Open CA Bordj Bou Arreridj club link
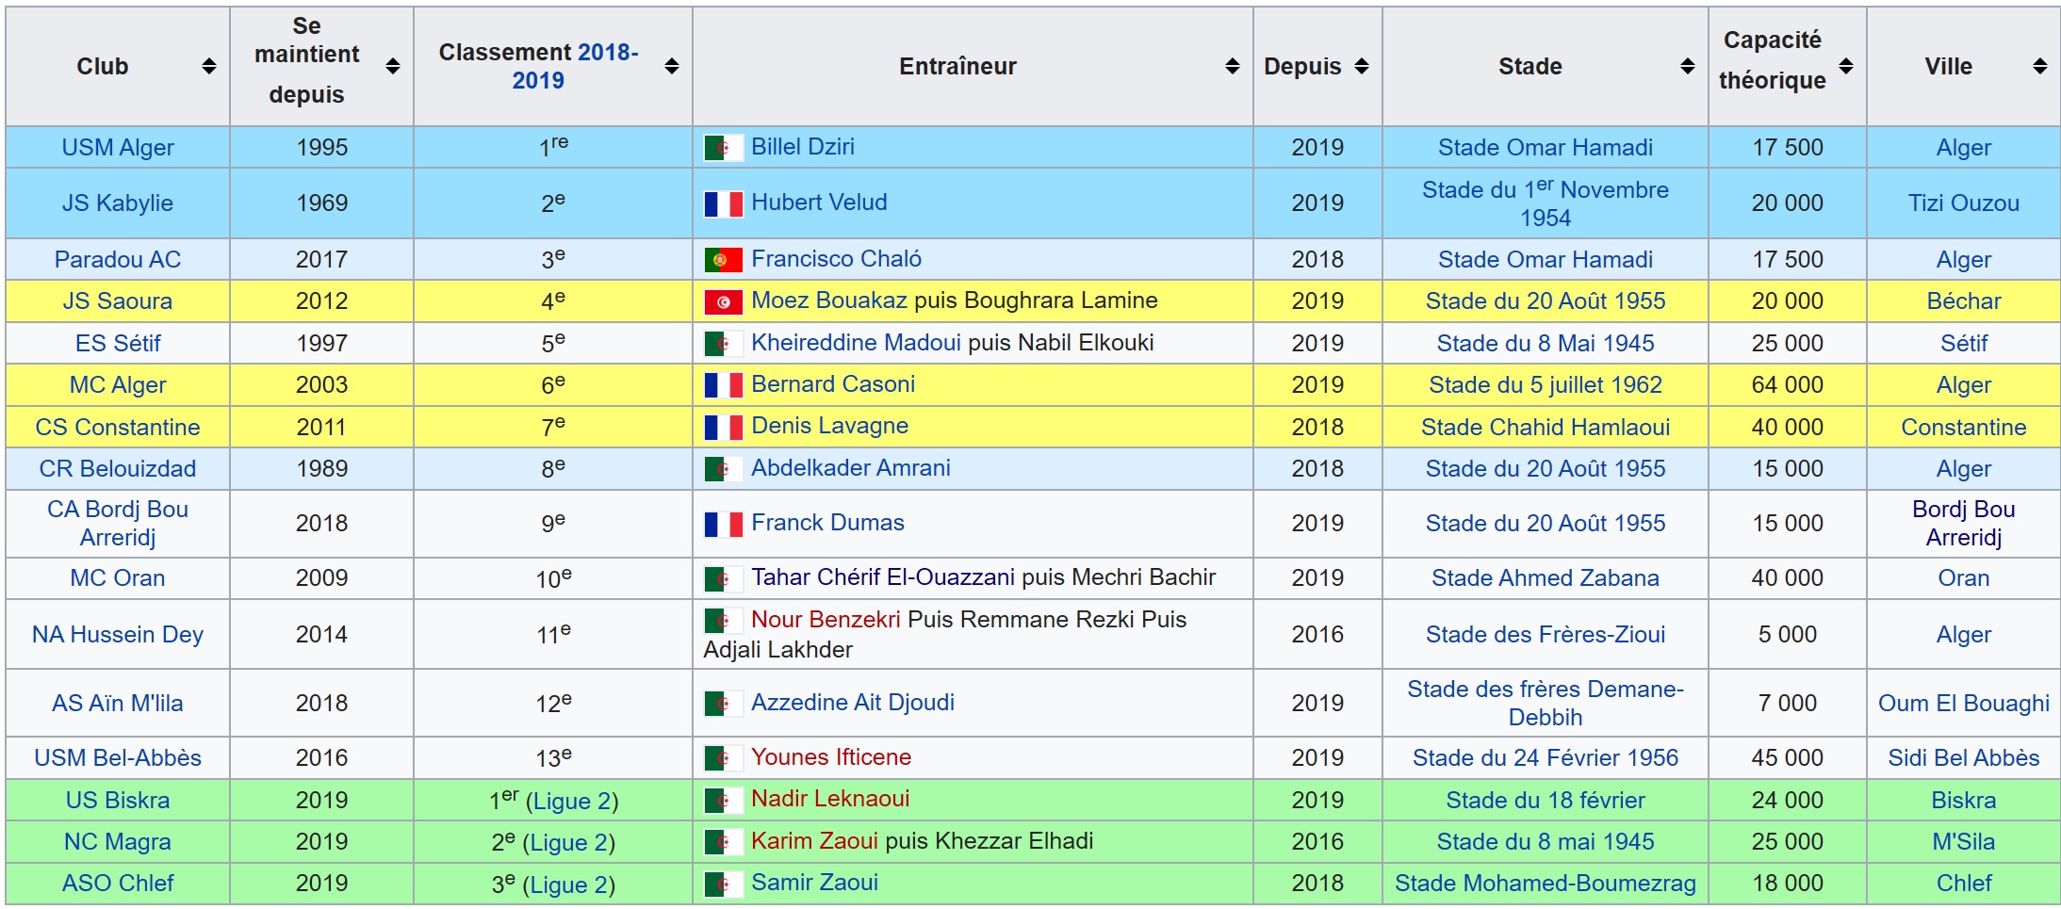Screen dimensions: 2061x909 [118, 524]
